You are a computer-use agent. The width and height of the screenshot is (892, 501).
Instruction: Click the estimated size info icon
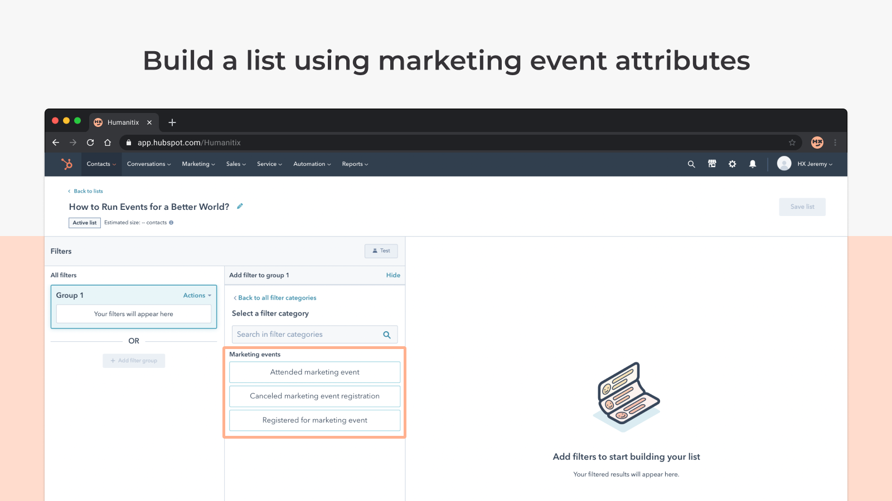(172, 222)
